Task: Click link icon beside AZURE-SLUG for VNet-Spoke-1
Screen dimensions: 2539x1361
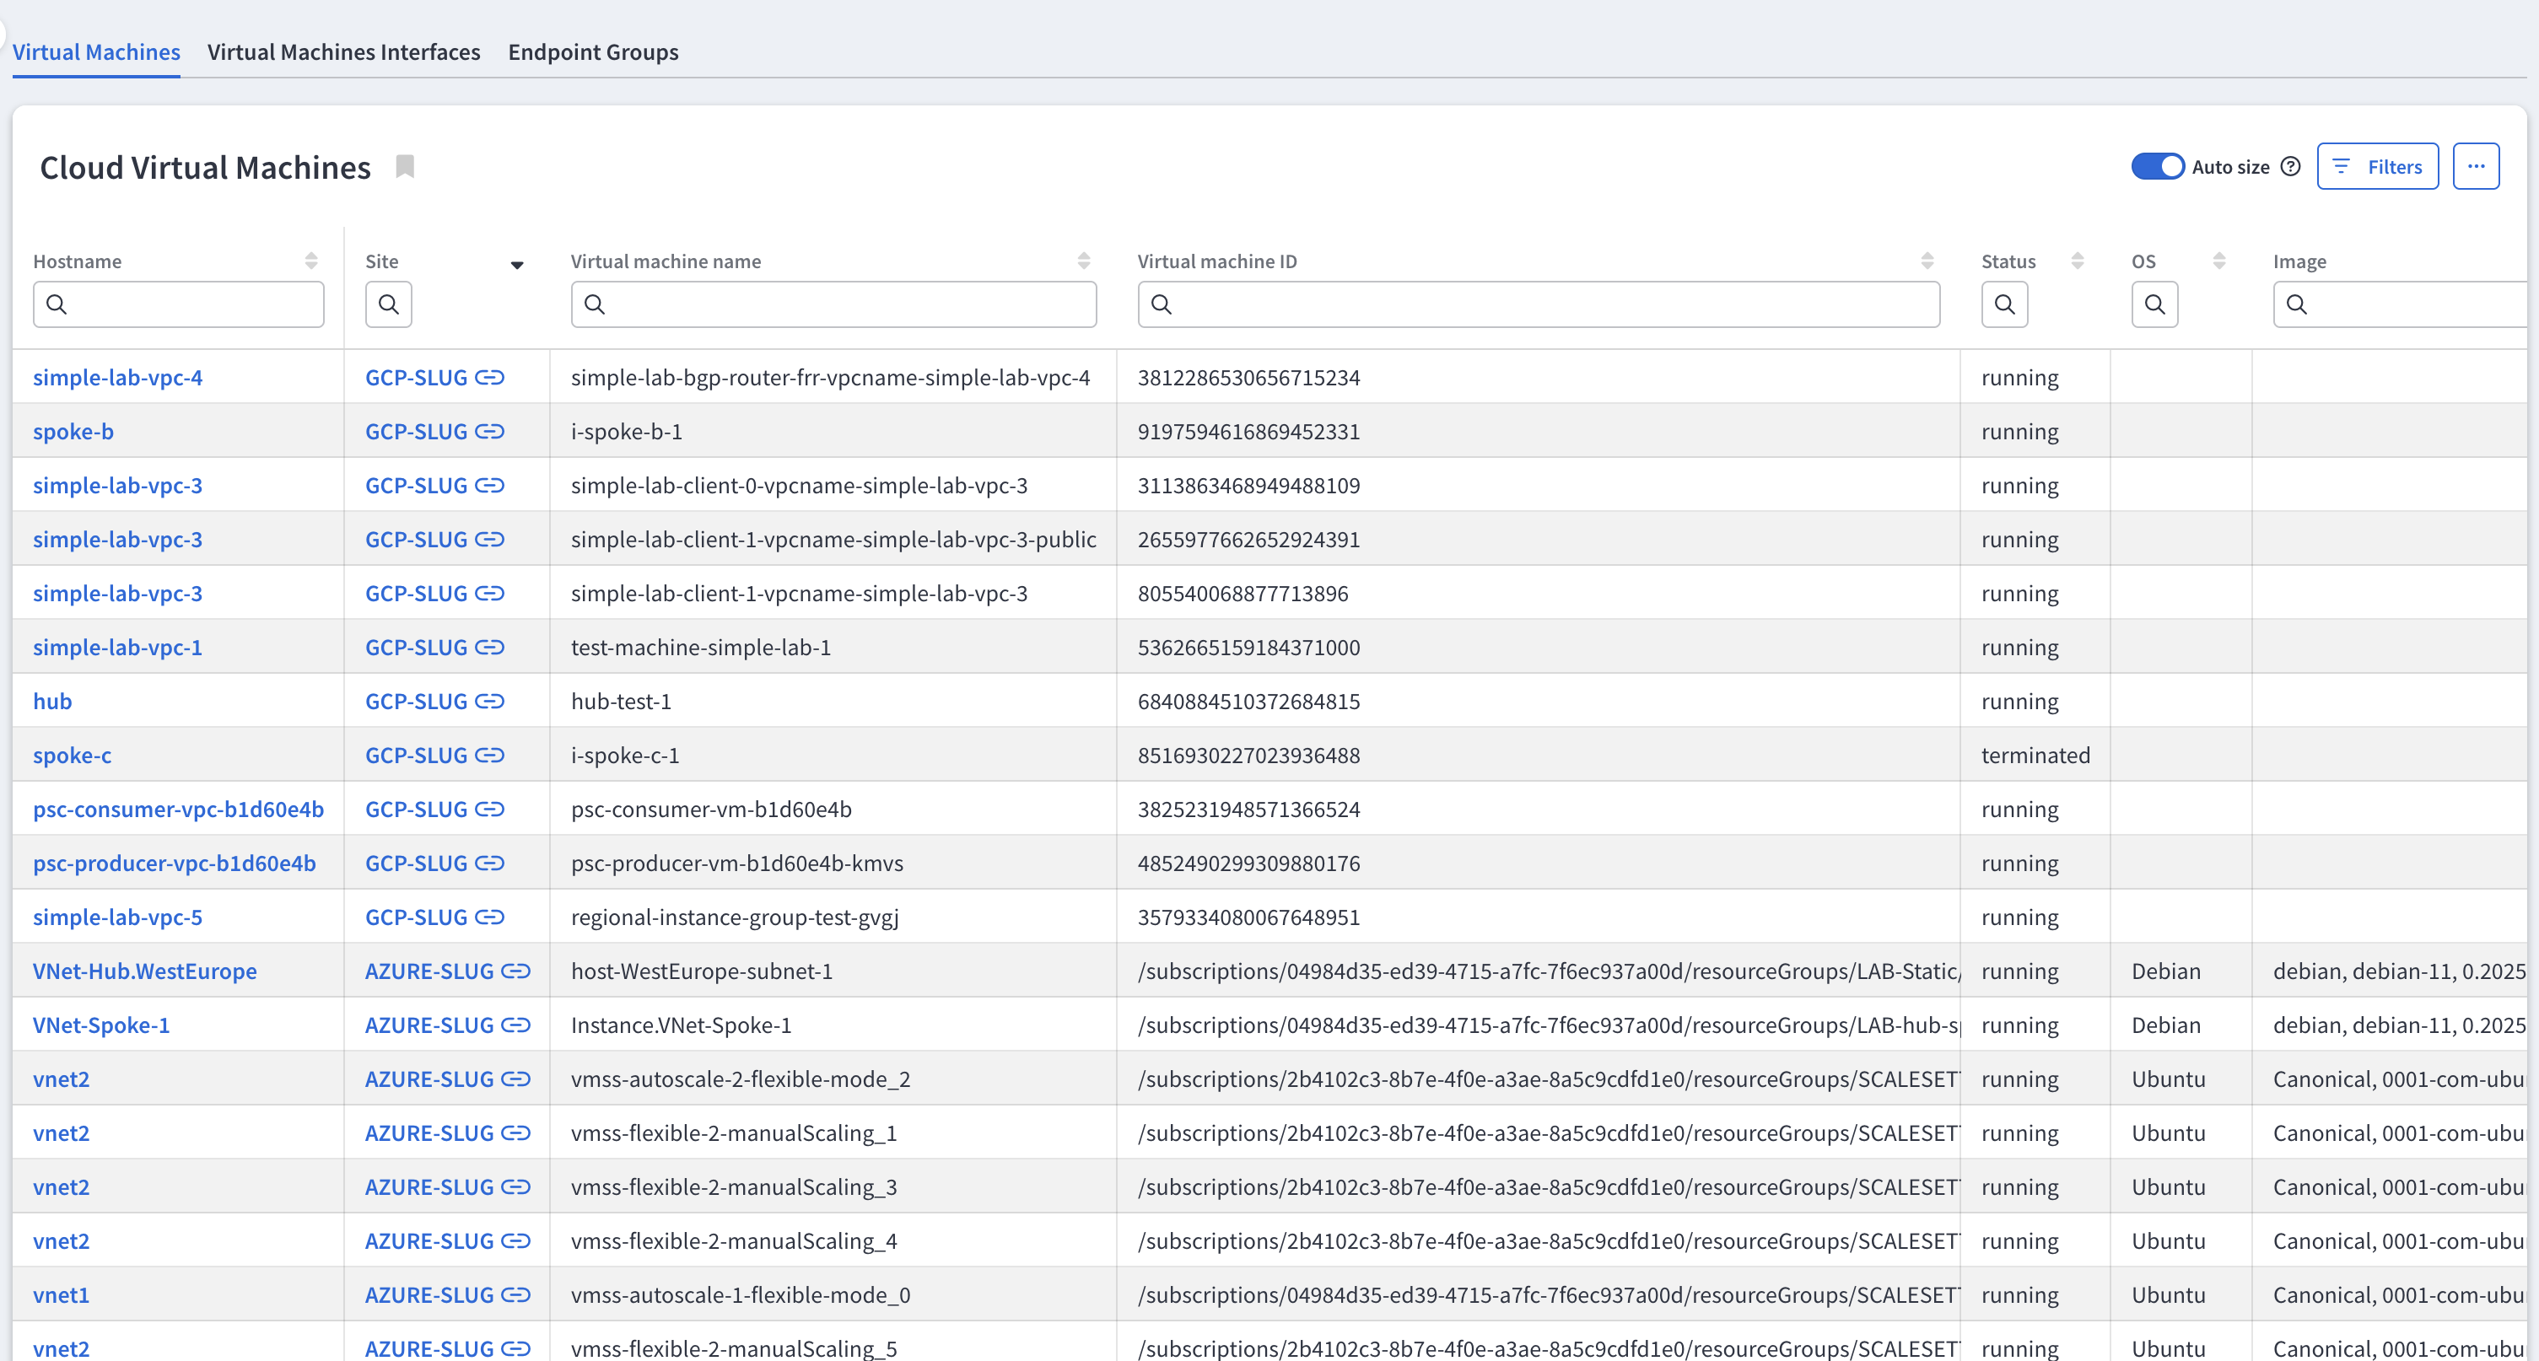Action: pyautogui.click(x=515, y=1025)
